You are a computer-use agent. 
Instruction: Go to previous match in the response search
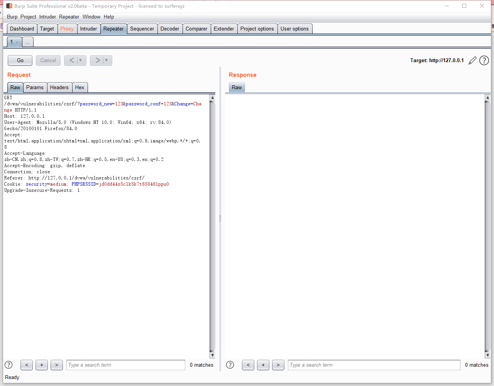click(248, 365)
